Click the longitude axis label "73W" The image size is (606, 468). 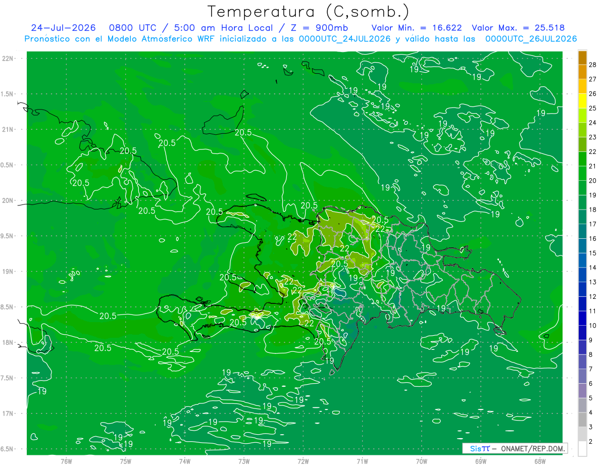[x=244, y=461]
